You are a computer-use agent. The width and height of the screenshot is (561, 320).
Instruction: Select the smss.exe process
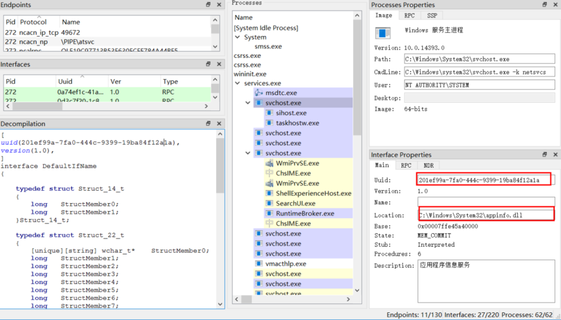click(268, 46)
